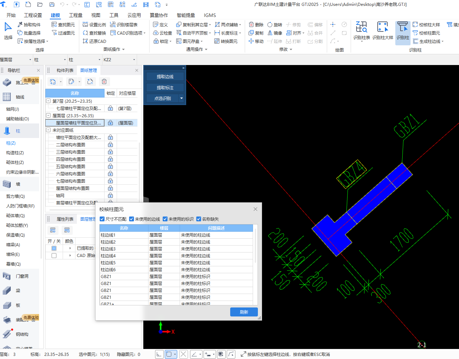Toggle the 已提取的 layer on/off checkbox
459x359 pixels.
pos(54,248)
